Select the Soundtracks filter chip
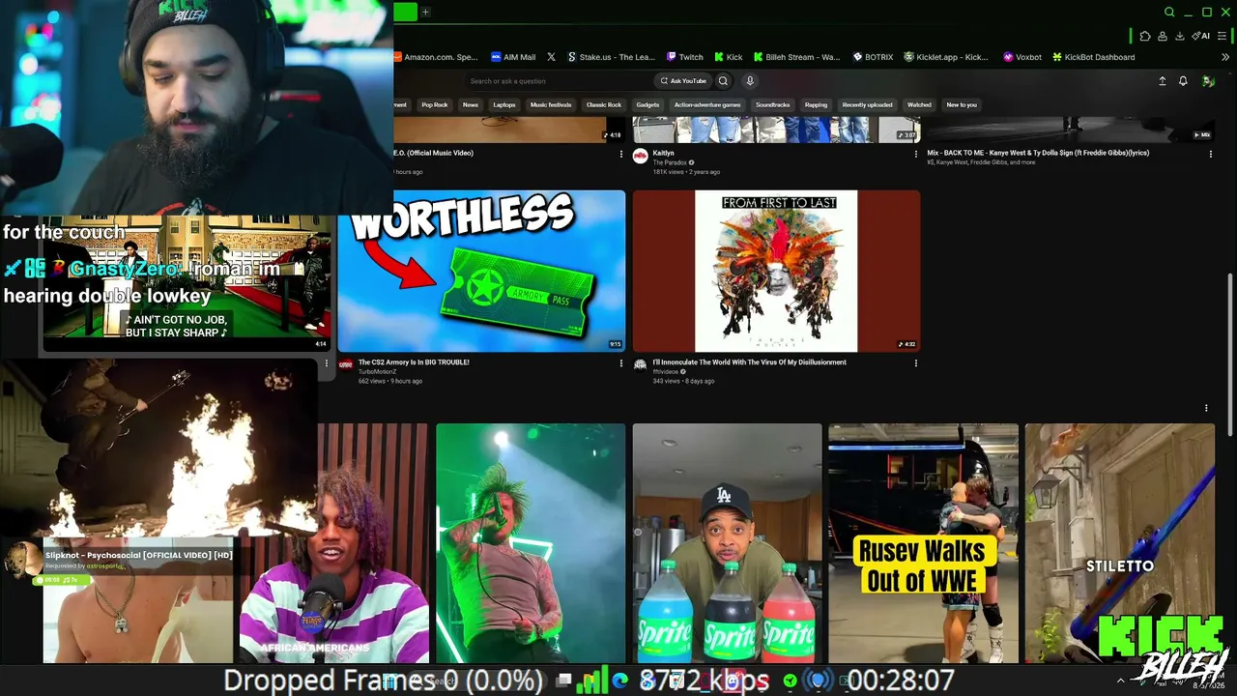 click(x=773, y=104)
